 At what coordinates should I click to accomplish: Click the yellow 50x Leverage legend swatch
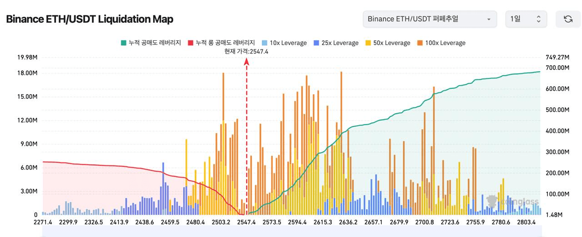[x=368, y=43]
